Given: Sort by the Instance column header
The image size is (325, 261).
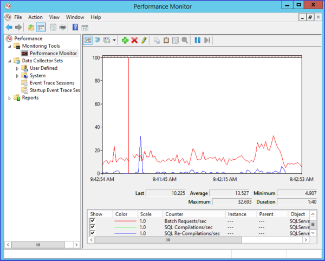Looking at the screenshot, I should click(241, 214).
